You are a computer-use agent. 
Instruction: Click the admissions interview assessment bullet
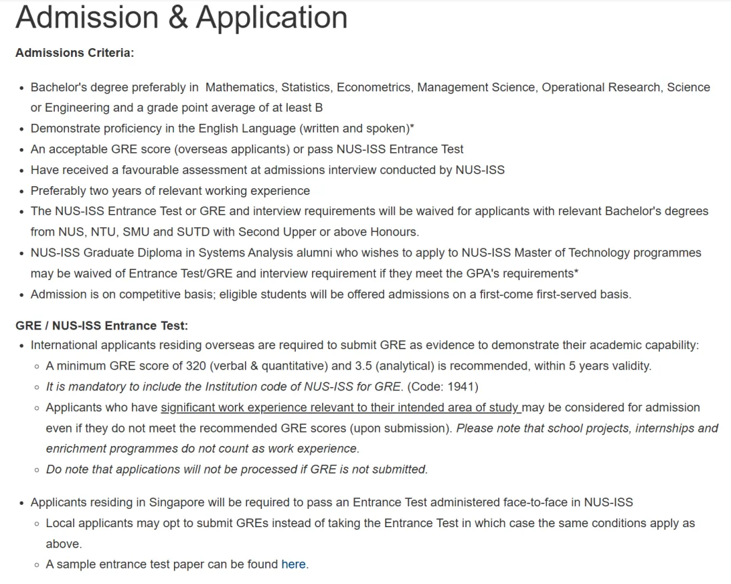pyautogui.click(x=267, y=170)
